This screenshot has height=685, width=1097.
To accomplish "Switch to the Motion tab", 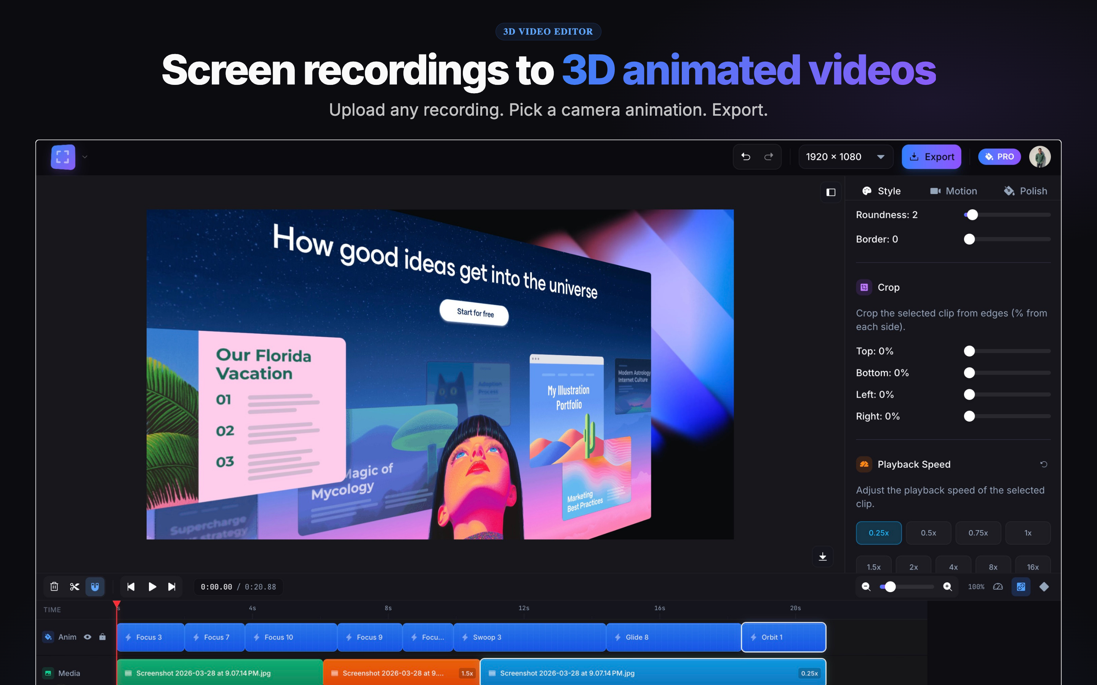I will click(953, 191).
